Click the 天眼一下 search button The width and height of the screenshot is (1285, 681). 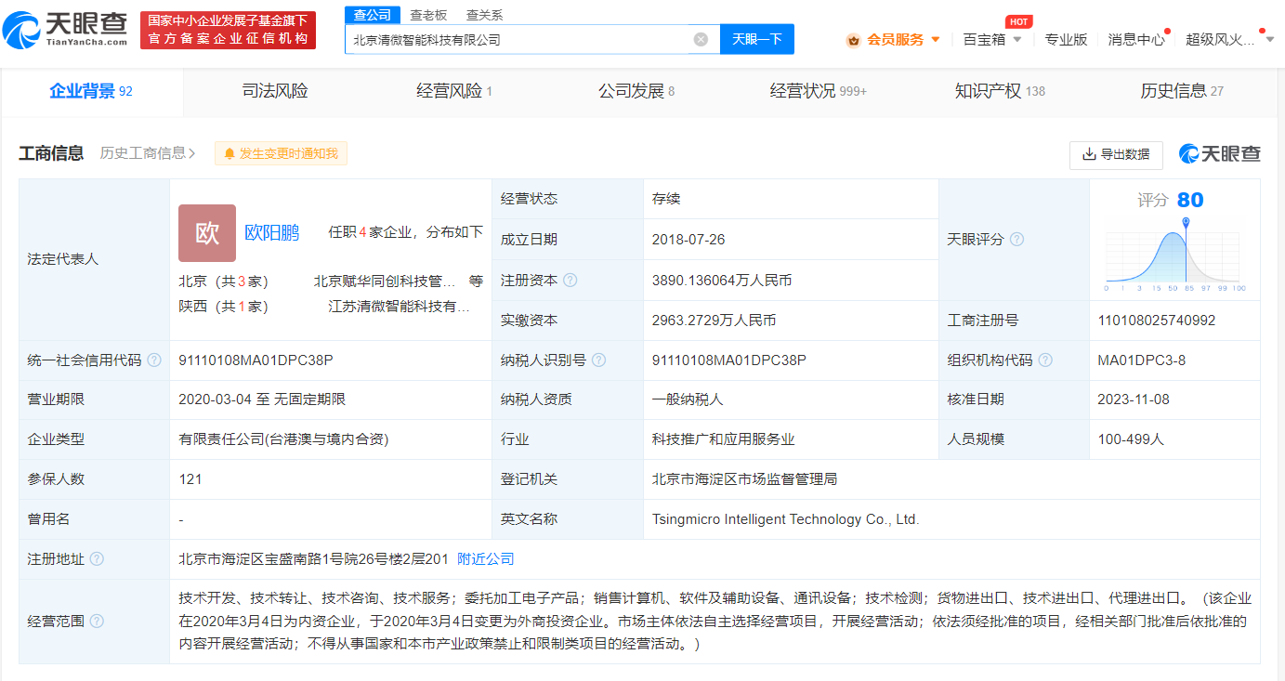pos(757,39)
